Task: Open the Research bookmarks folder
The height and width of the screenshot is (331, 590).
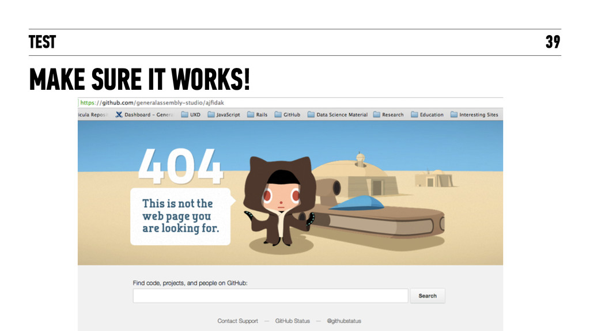Action: click(388, 115)
